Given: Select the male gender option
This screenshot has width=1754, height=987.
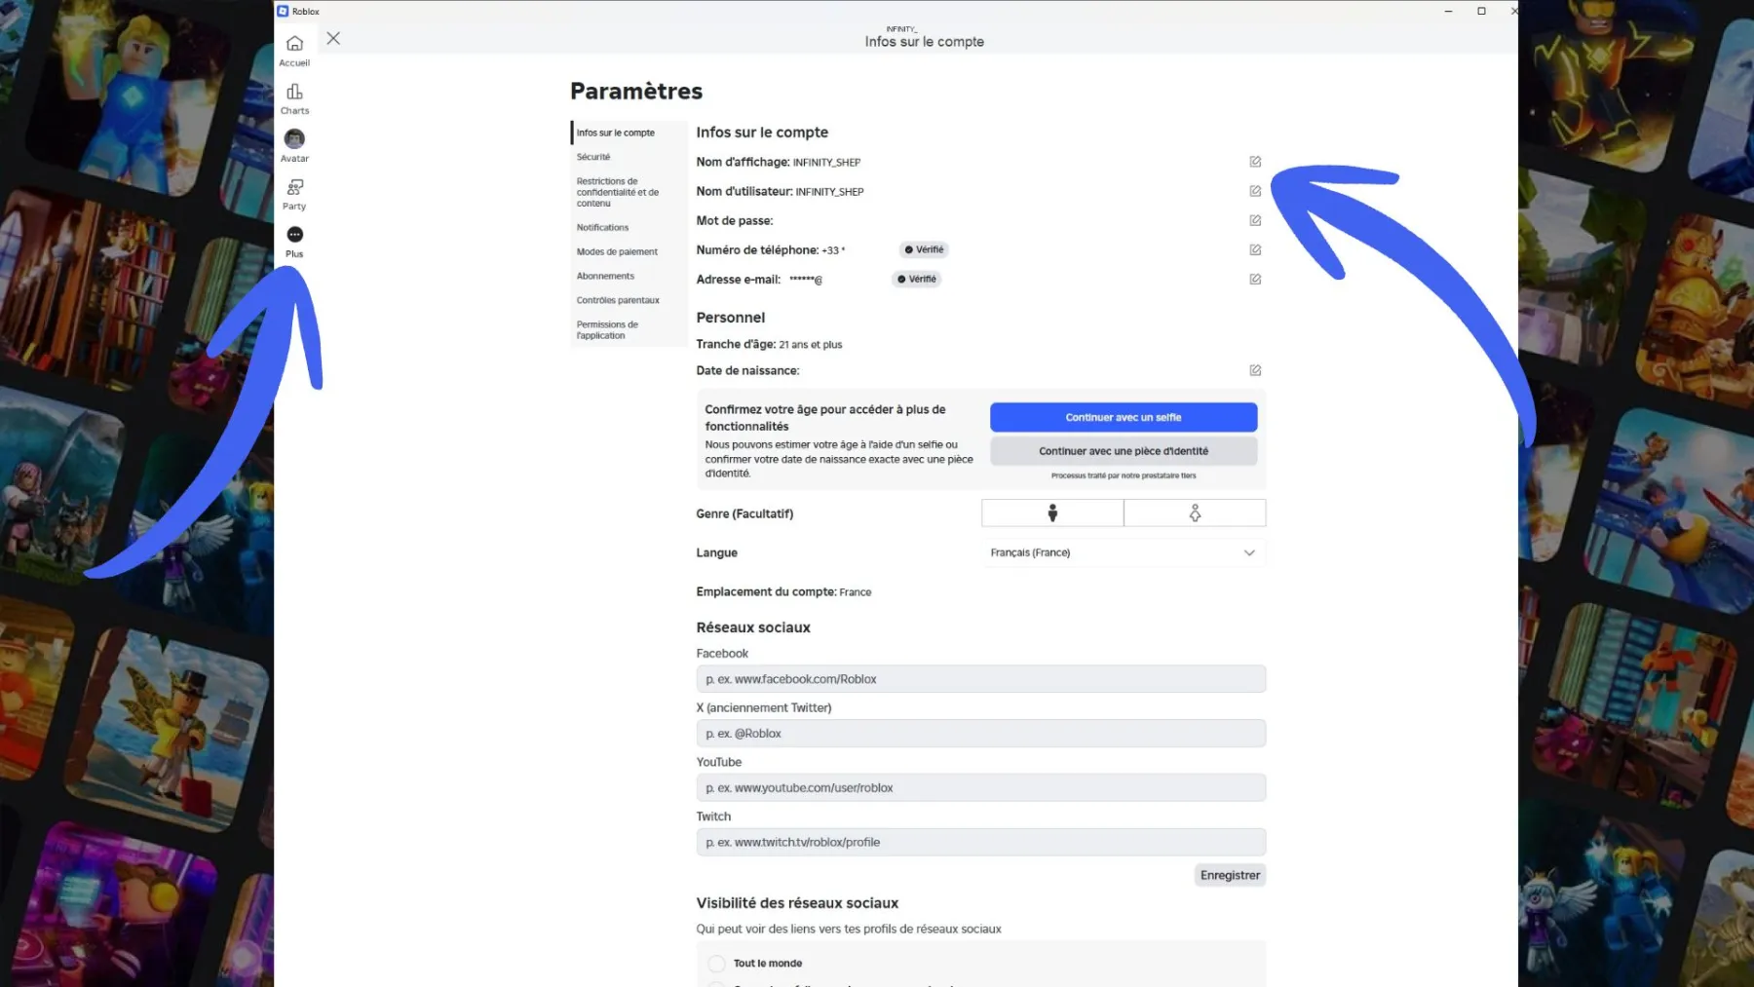Looking at the screenshot, I should point(1052,513).
